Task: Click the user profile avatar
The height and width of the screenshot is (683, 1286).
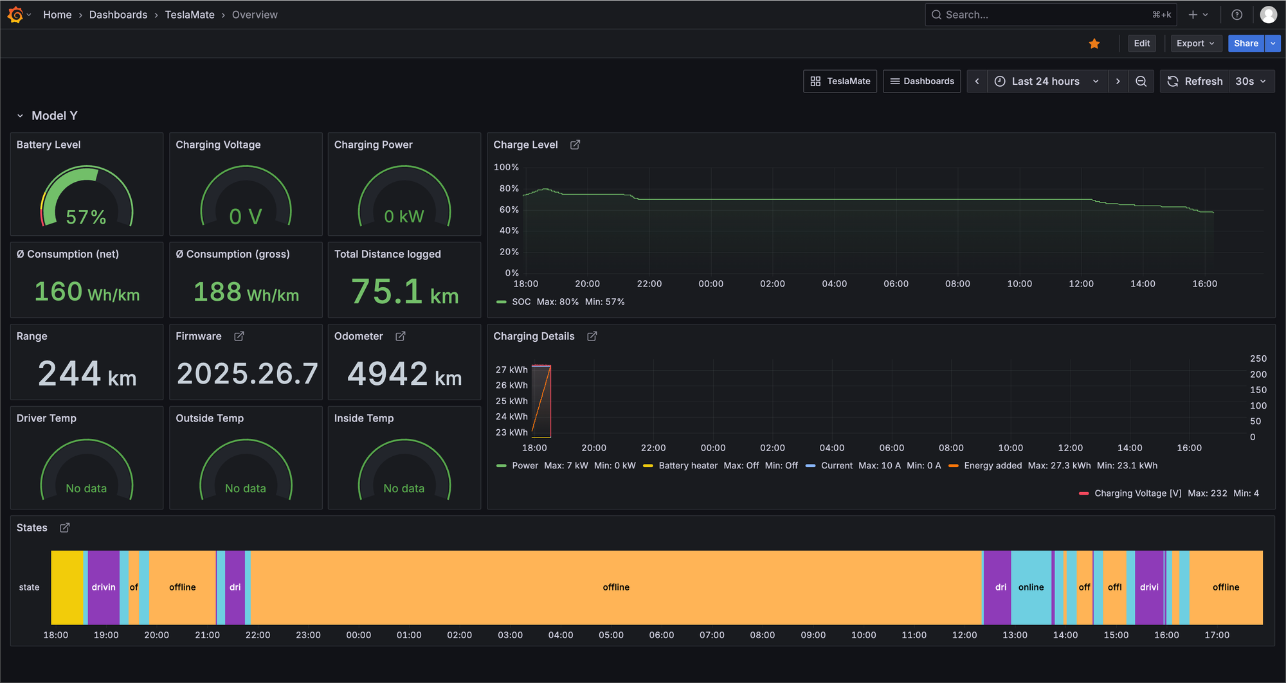Action: (1268, 15)
